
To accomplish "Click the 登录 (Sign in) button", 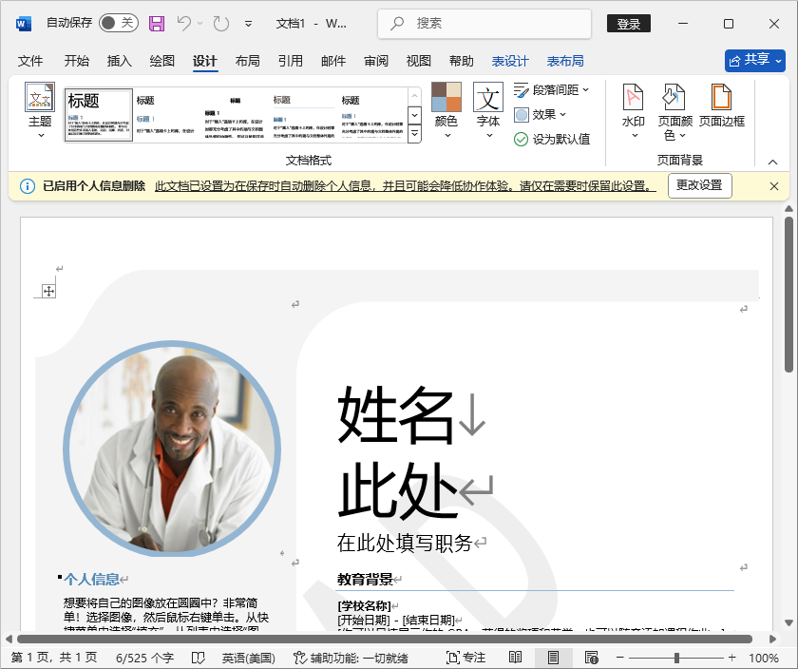I will click(628, 23).
